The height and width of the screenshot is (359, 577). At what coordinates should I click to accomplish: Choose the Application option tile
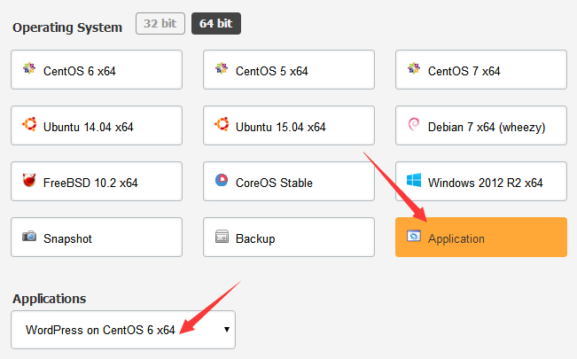click(x=480, y=238)
